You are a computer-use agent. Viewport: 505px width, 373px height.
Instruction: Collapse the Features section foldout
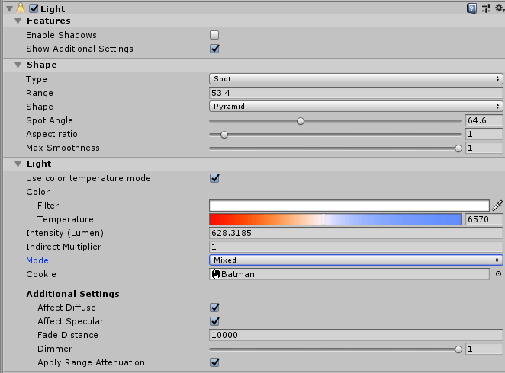point(18,21)
